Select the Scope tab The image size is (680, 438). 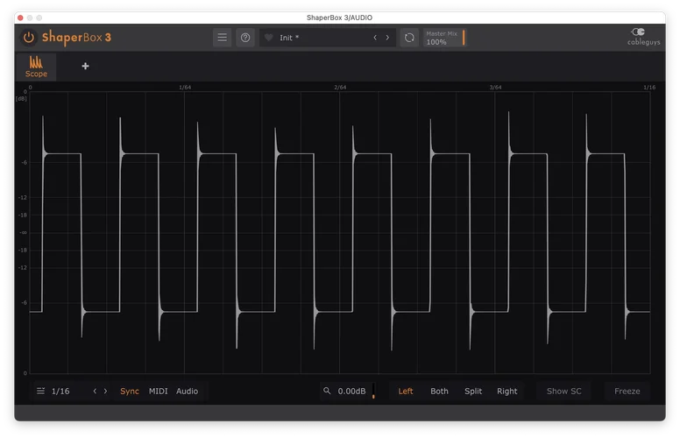(36, 67)
